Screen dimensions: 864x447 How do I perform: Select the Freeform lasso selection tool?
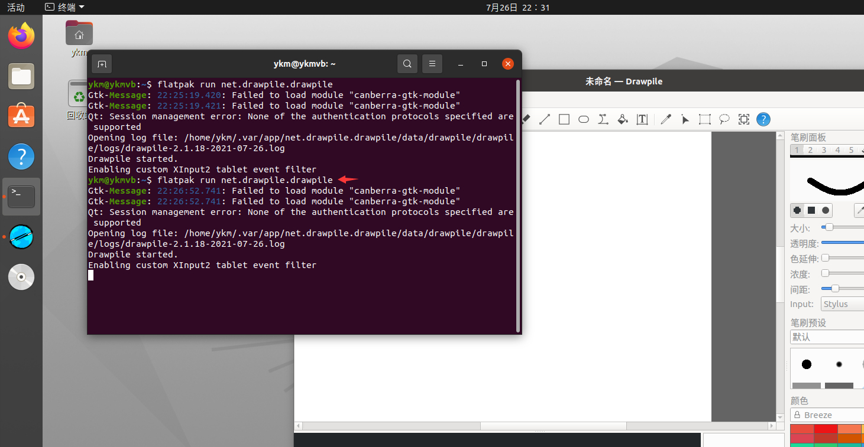tap(724, 119)
